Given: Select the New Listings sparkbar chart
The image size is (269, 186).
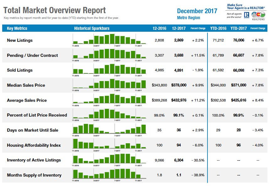Looking at the screenshot, I should pyautogui.click(x=109, y=40).
